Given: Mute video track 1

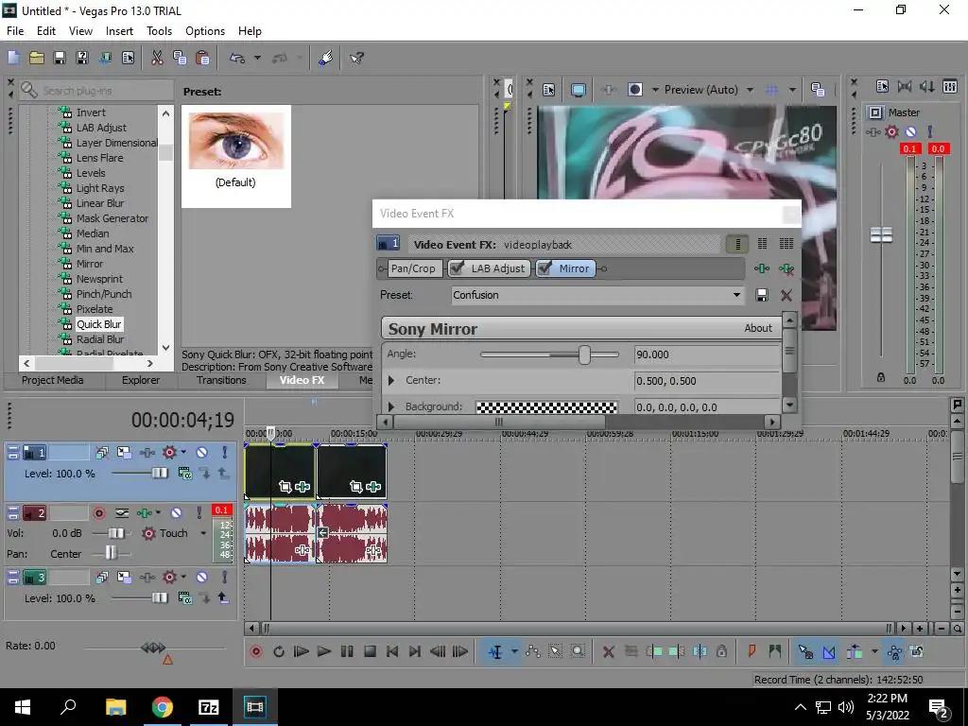Looking at the screenshot, I should (x=202, y=453).
